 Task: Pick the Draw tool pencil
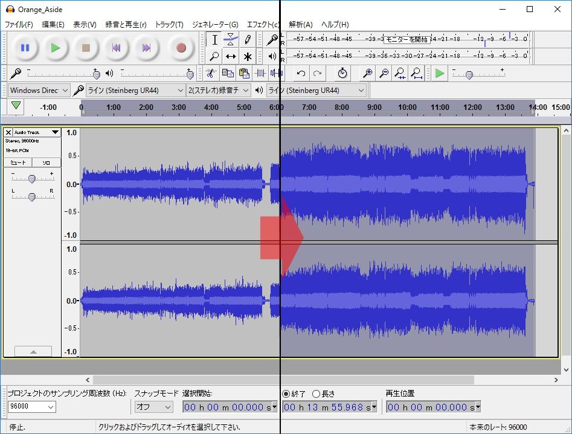coord(248,40)
